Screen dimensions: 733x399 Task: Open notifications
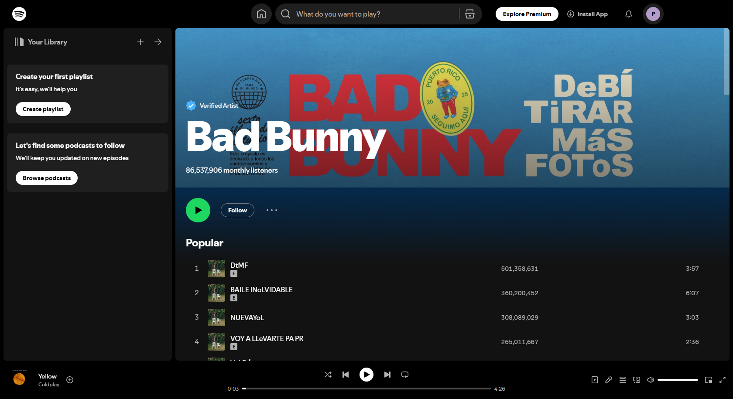[x=628, y=14]
